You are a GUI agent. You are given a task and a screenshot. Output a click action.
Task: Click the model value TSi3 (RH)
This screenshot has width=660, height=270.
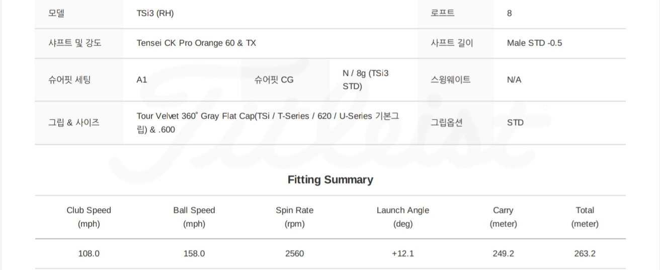155,14
